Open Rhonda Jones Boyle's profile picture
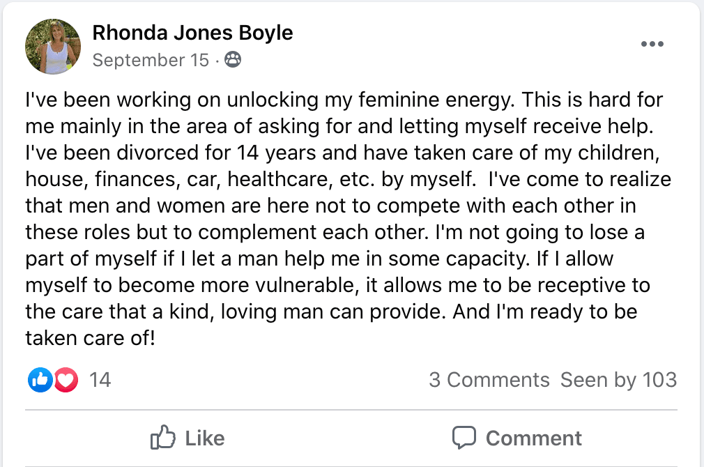Image resolution: width=704 pixels, height=467 pixels. [x=52, y=47]
